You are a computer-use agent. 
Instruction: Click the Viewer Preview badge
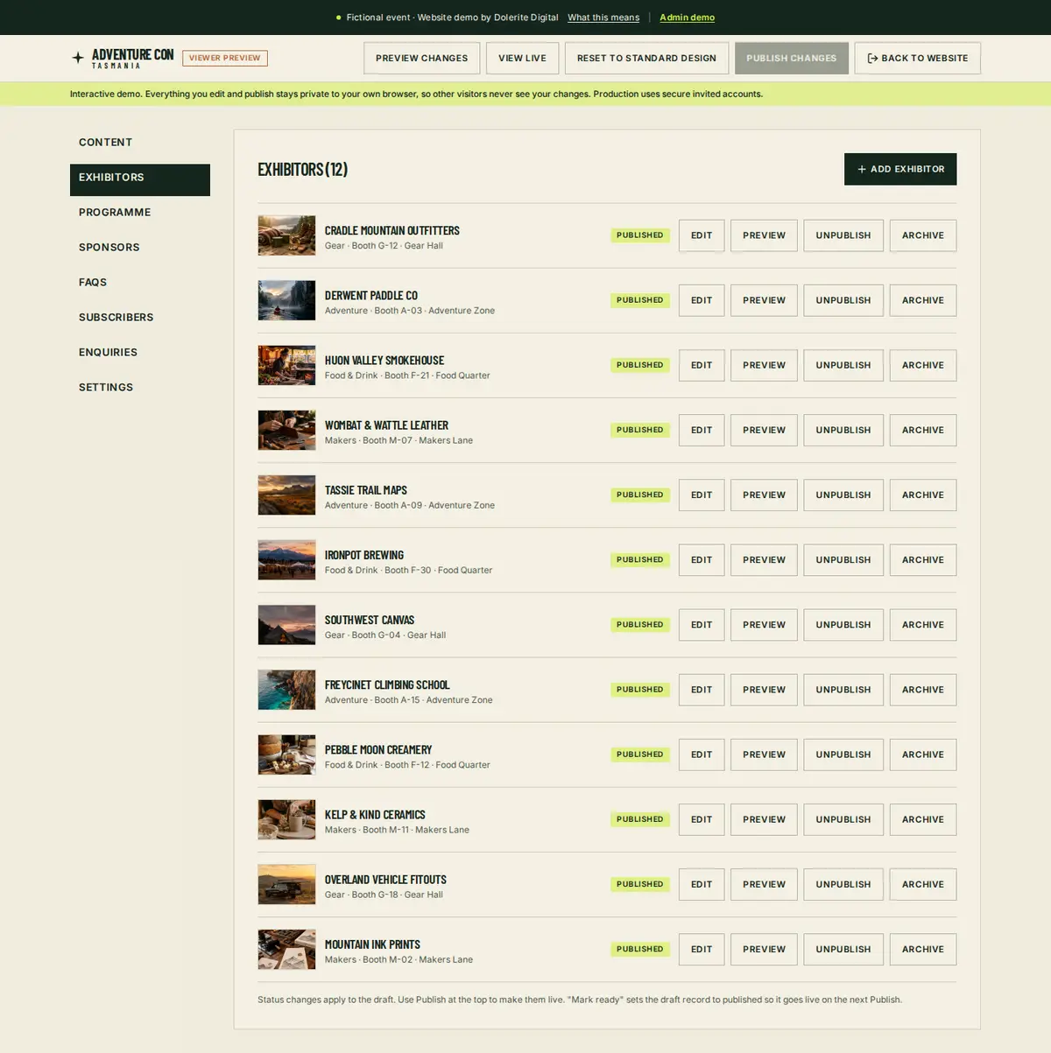(225, 58)
